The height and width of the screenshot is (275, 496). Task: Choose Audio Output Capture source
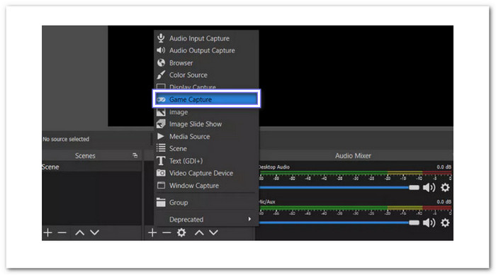pyautogui.click(x=206, y=50)
